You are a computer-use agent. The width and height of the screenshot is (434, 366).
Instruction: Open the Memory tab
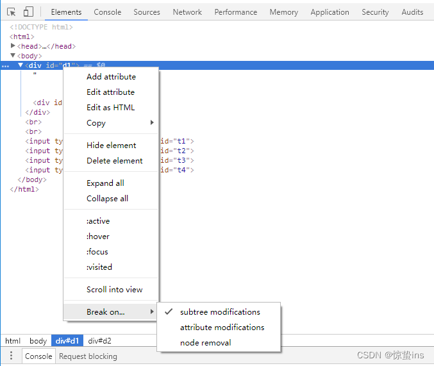click(284, 12)
